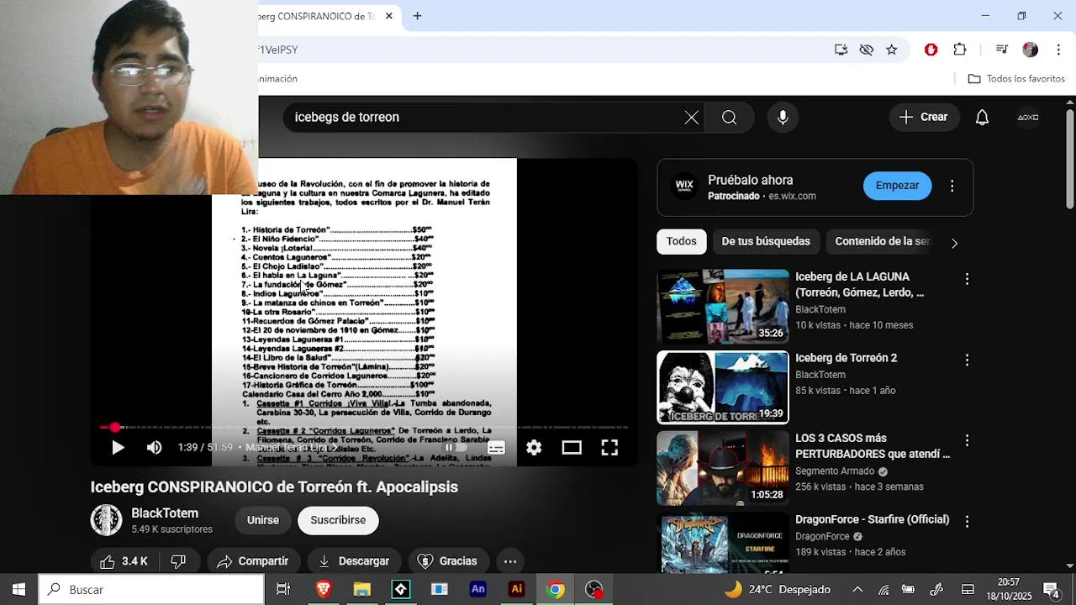The height and width of the screenshot is (605, 1076).
Task: Open Task View on the taskbar
Action: [x=283, y=590]
